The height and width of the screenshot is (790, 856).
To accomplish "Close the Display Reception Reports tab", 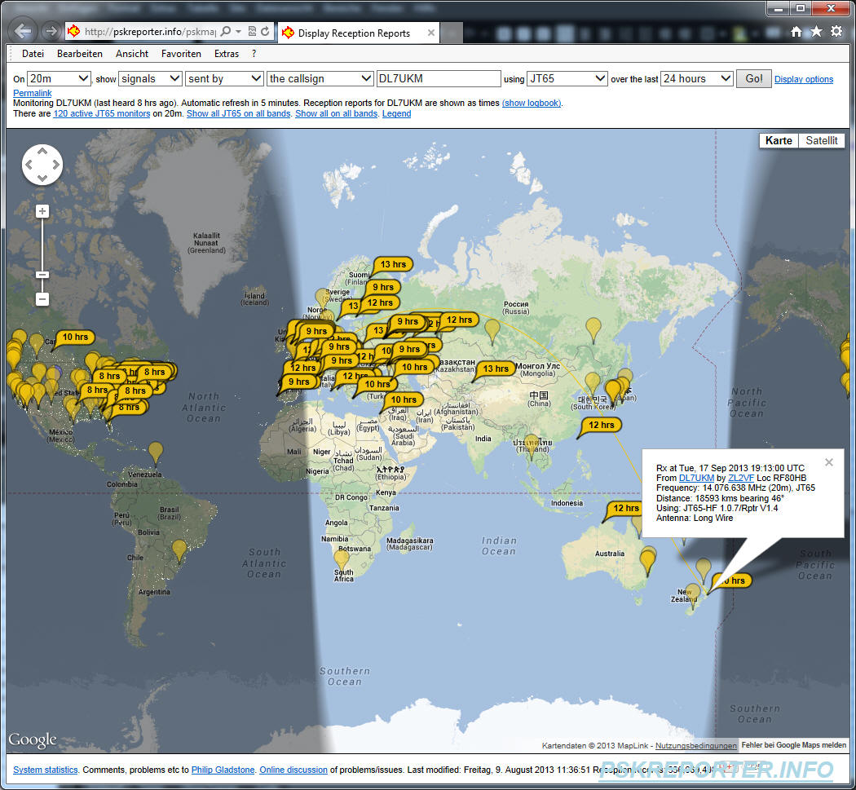I will click(x=431, y=33).
